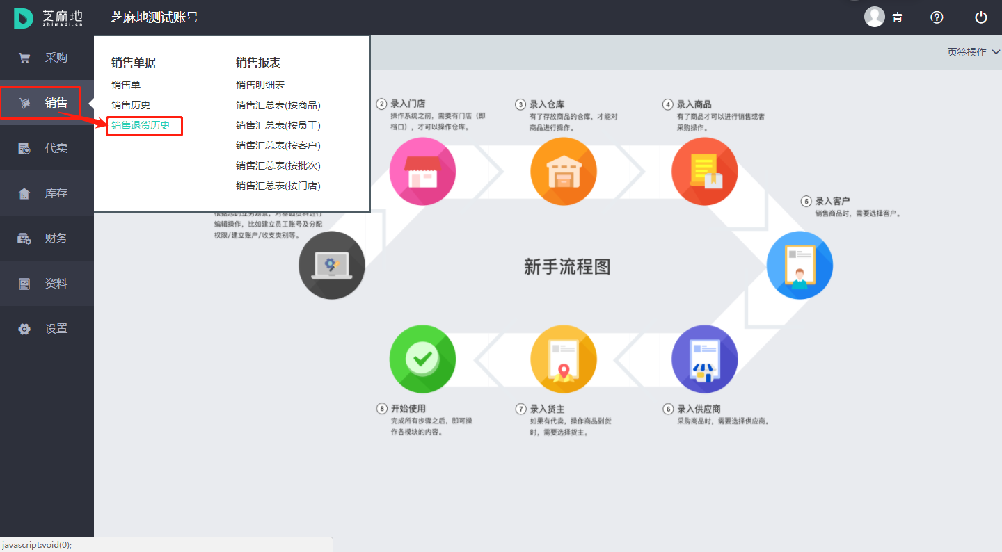Click the 采购 shopping cart icon
This screenshot has height=552, width=1002.
[x=24, y=58]
